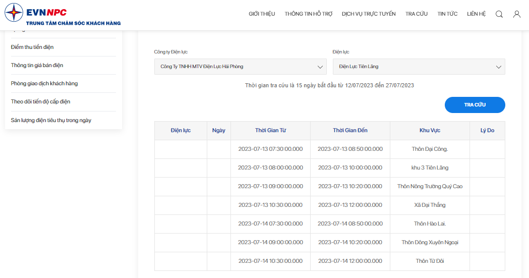Click the Khu Vực column header
529x278 pixels.
(x=430, y=131)
